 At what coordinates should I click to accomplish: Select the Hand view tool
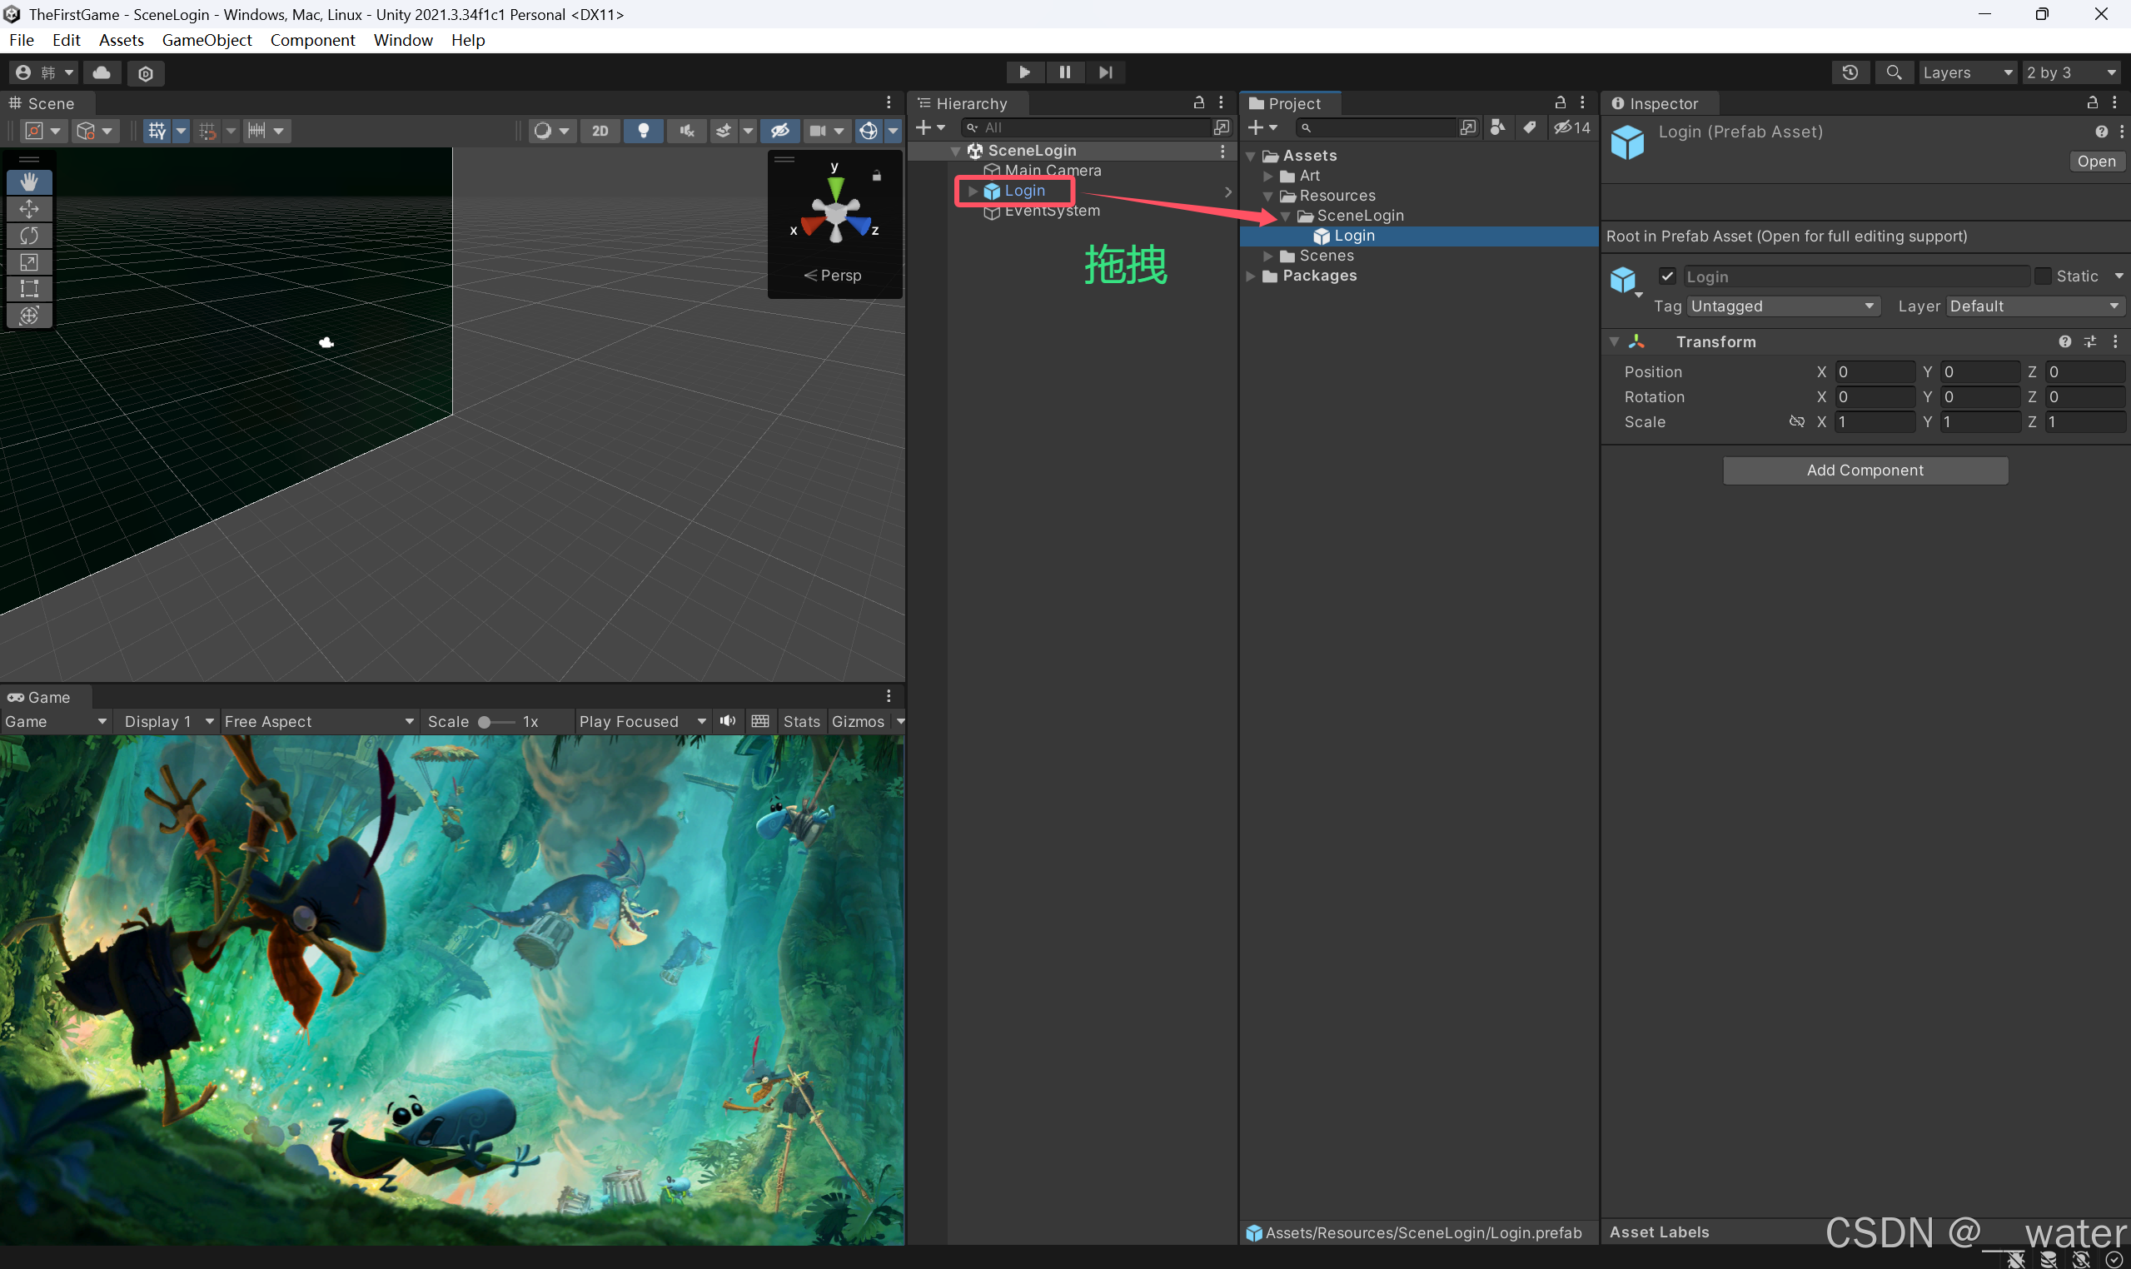tap(29, 182)
